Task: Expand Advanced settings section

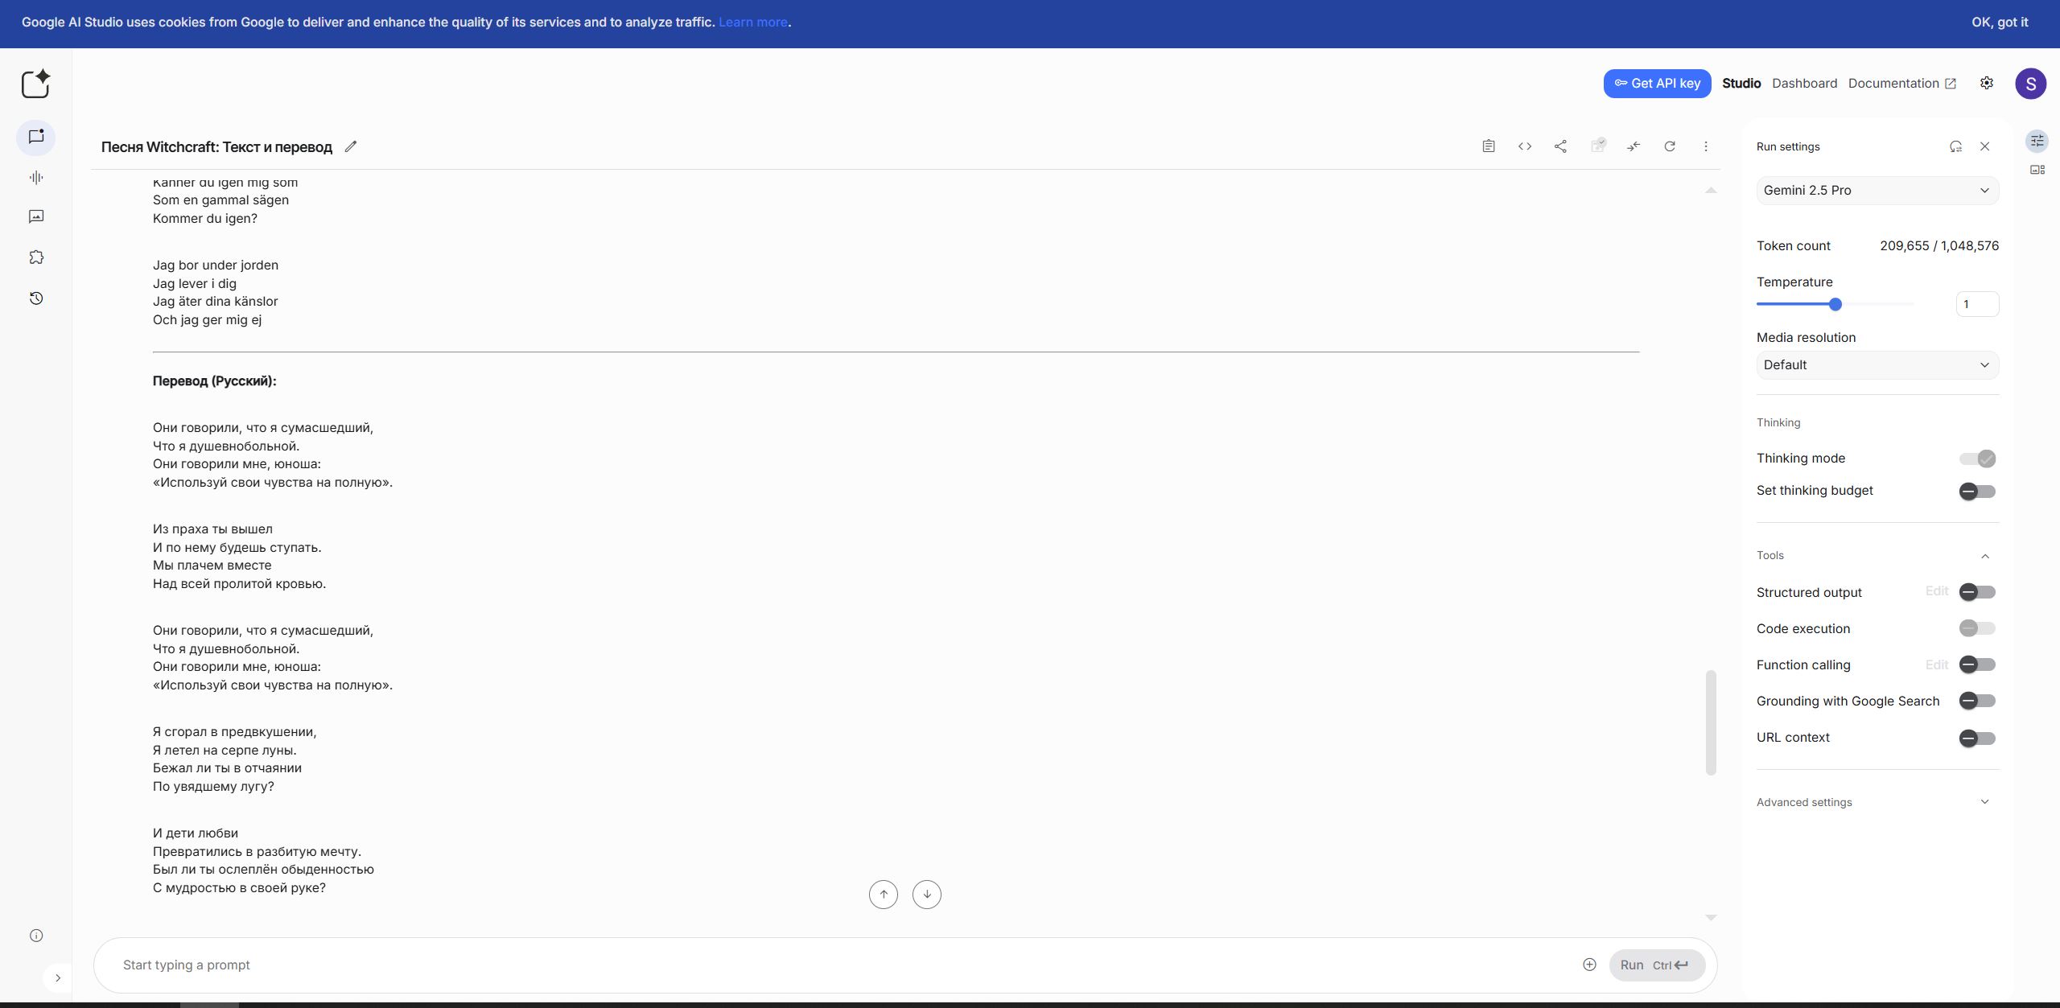Action: pyautogui.click(x=1877, y=802)
